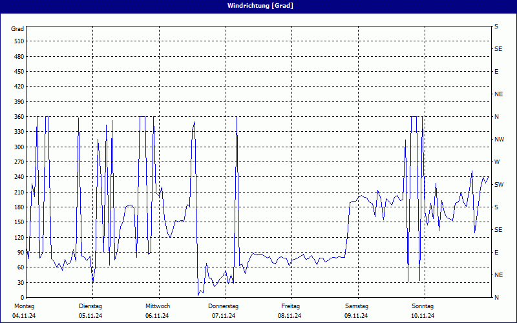The image size is (517, 323).
Task: Click the 510 value on y-axis
Action: click(18, 41)
